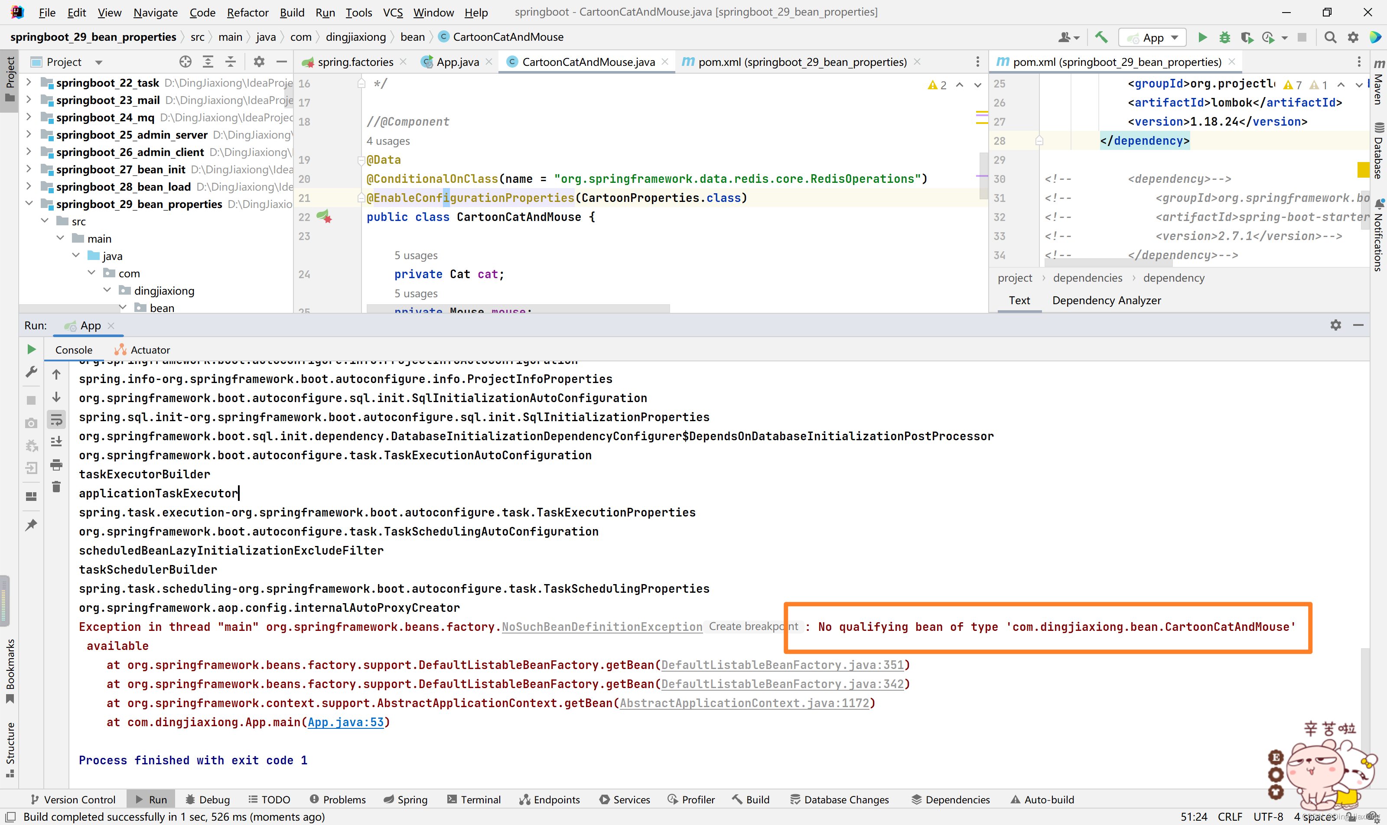
Task: Toggle Soft-Wrap in the console toolbar
Action: click(56, 420)
